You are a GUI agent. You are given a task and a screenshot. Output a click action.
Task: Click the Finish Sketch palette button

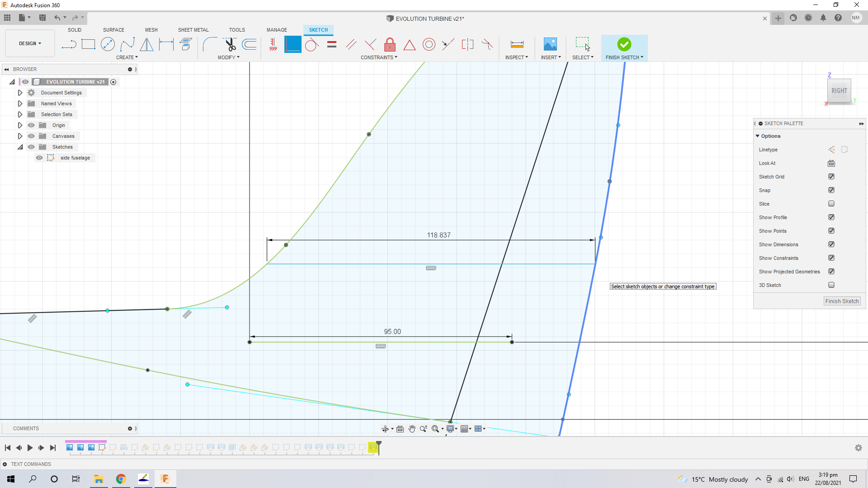[x=842, y=301]
